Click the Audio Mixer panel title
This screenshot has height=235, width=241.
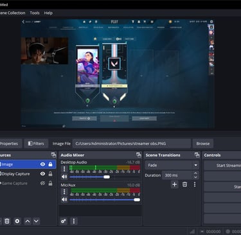click(73, 155)
